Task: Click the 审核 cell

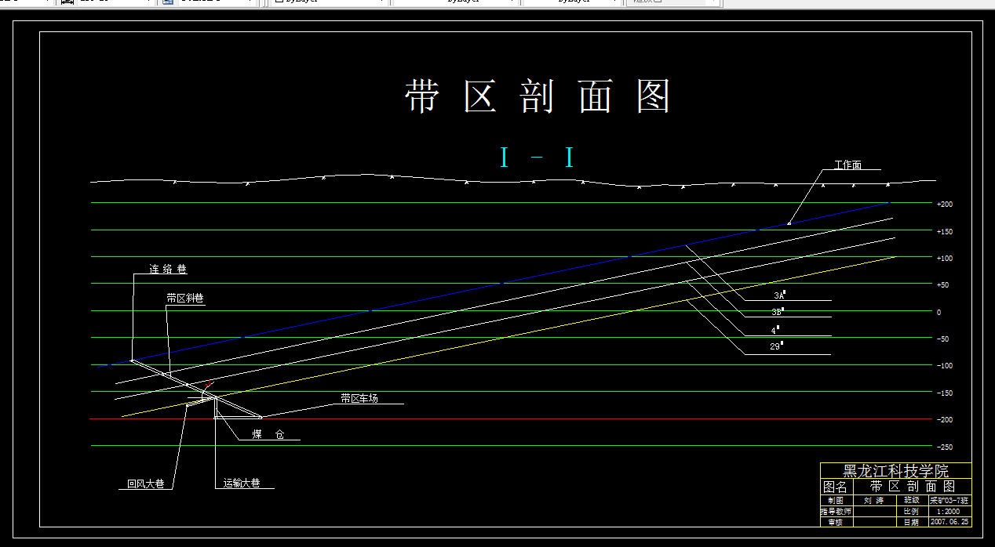Action: pos(835,522)
